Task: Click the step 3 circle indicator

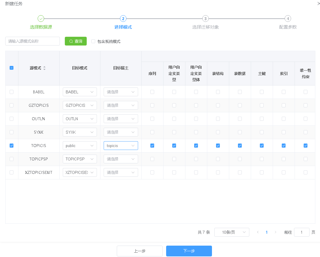Action: [206, 19]
